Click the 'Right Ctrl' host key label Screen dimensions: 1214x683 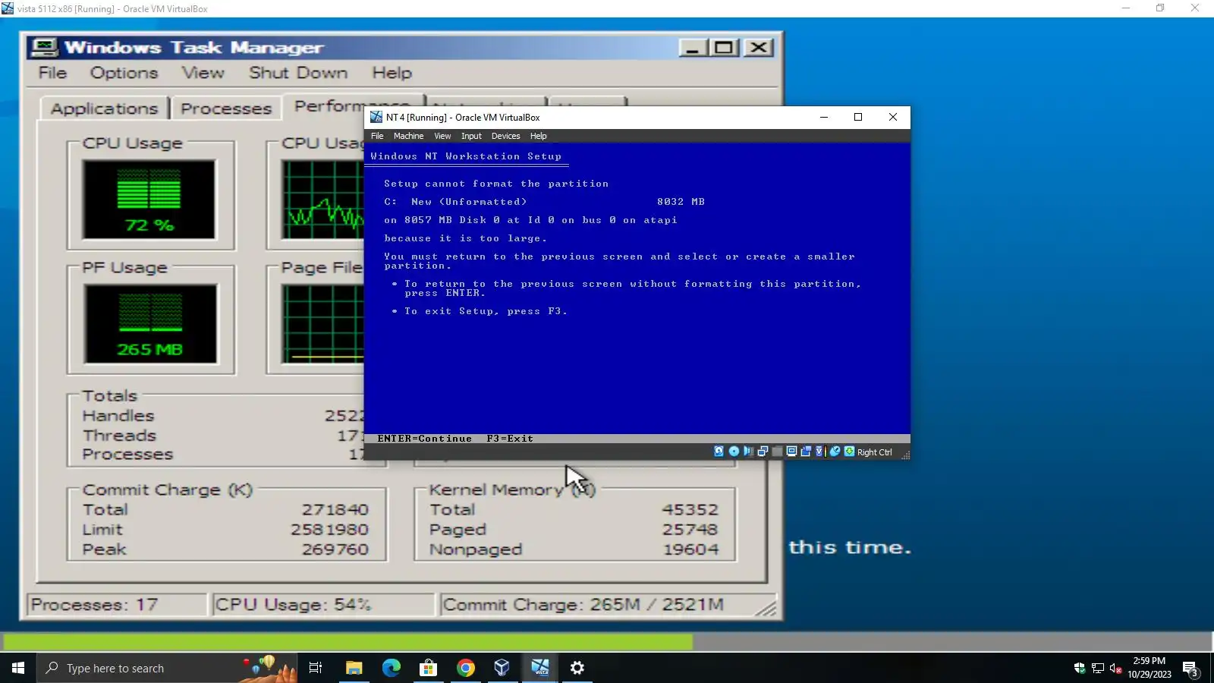click(874, 452)
